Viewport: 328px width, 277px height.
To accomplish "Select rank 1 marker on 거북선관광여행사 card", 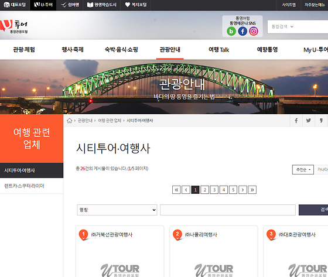I will point(83,235).
